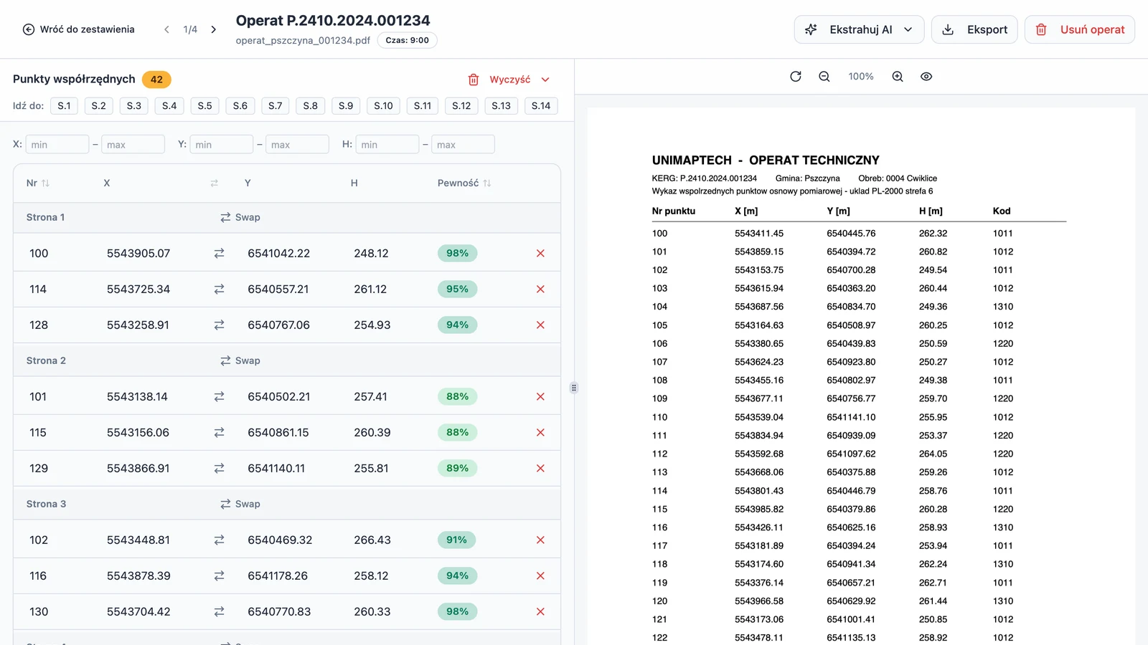Jump to page S.12
Image resolution: width=1148 pixels, height=645 pixels.
[x=461, y=106]
